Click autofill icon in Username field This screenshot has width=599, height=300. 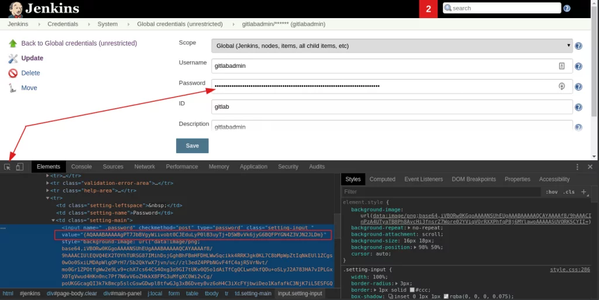click(x=562, y=65)
